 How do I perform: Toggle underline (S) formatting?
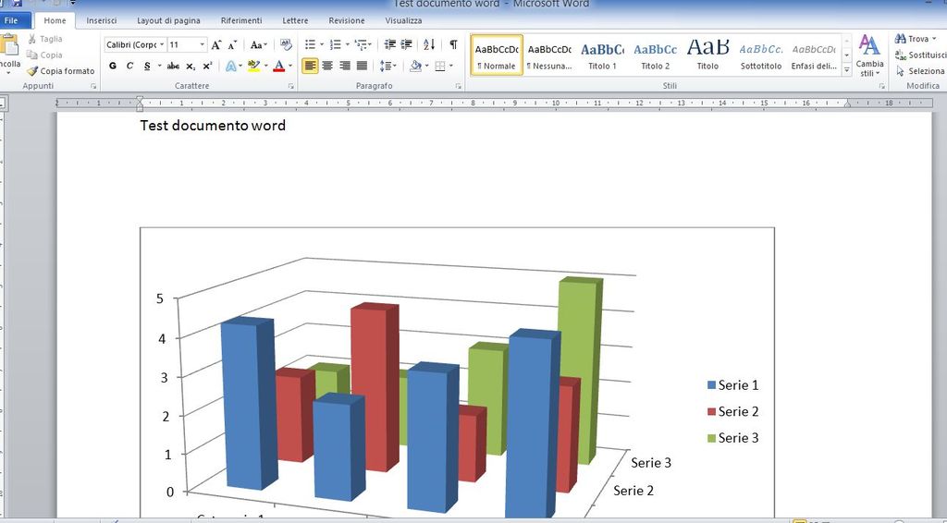pos(147,66)
